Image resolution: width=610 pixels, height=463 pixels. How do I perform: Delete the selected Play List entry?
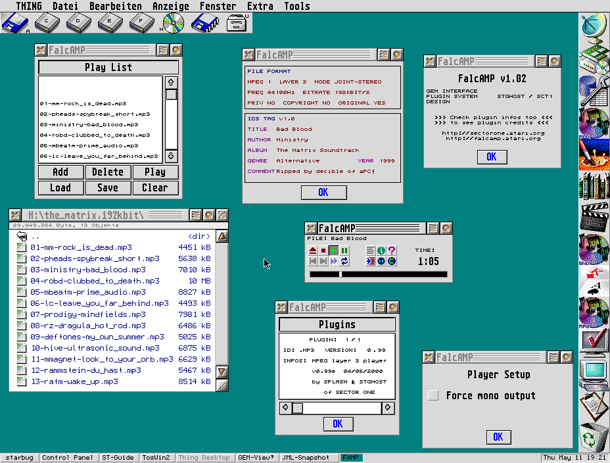pyautogui.click(x=108, y=172)
